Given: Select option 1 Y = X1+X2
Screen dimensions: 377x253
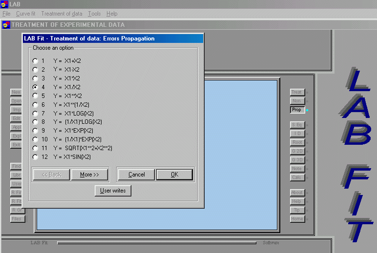Looking at the screenshot, I should 35,61.
